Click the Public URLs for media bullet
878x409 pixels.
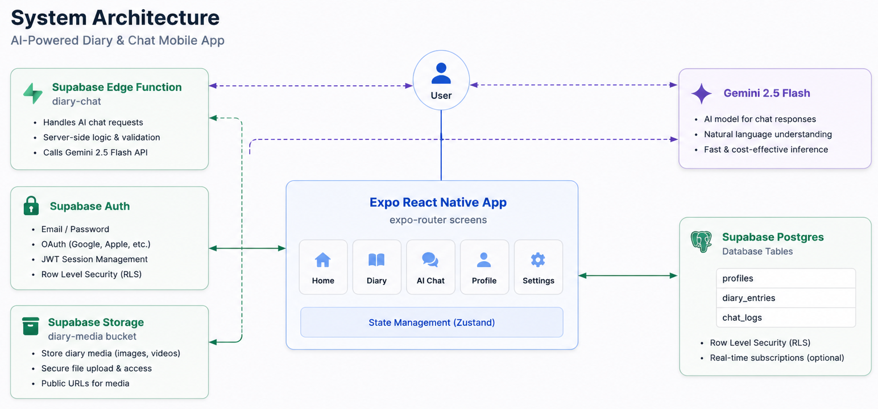pos(85,383)
